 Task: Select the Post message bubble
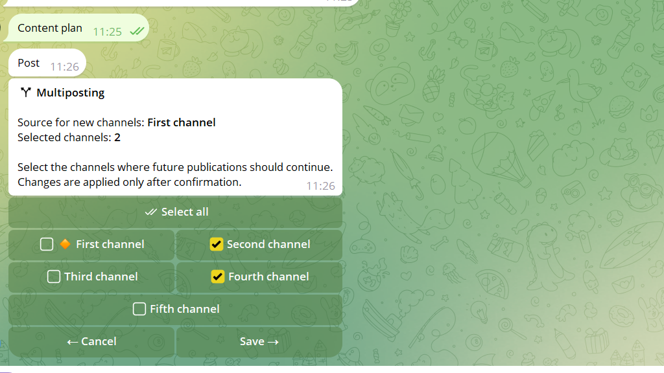47,63
